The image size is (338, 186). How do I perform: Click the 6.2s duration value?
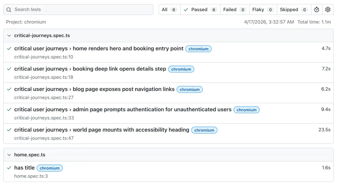tap(326, 89)
